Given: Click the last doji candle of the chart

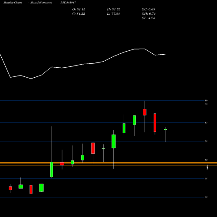Looking at the screenshot, I should pyautogui.click(x=165, y=129).
